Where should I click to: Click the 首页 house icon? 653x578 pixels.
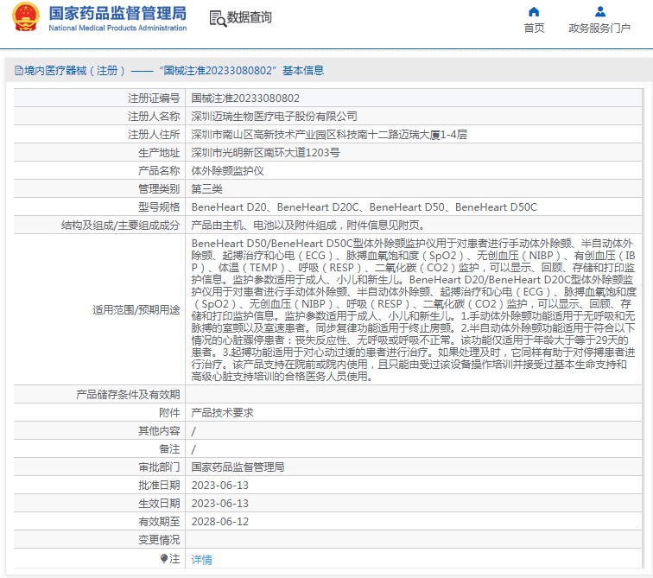coord(534,11)
